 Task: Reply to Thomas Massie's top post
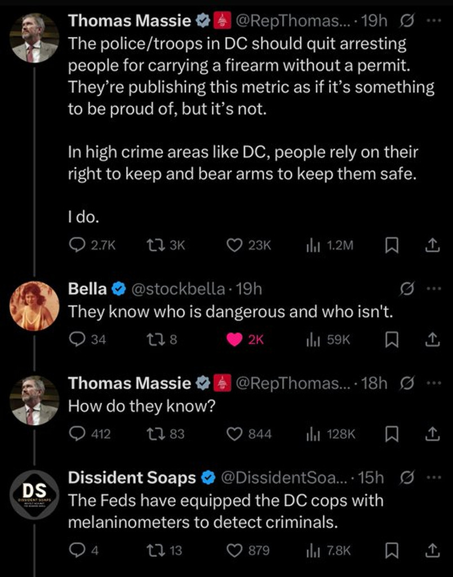pyautogui.click(x=77, y=245)
